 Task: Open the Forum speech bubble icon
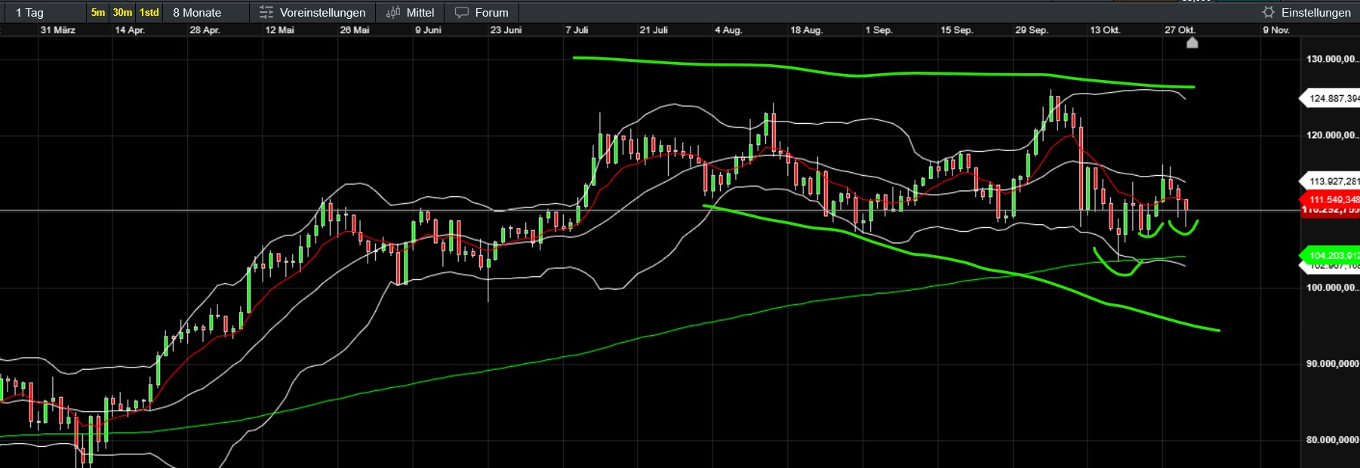(462, 12)
